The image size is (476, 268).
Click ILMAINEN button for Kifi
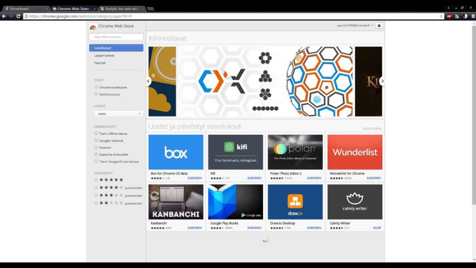(254, 178)
